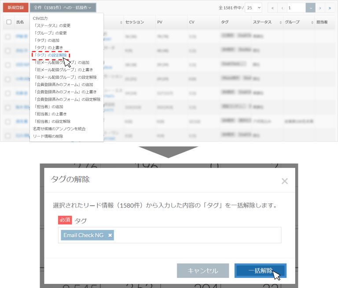
Task: Close the タグの解除 dialog with X
Action: click(x=285, y=181)
